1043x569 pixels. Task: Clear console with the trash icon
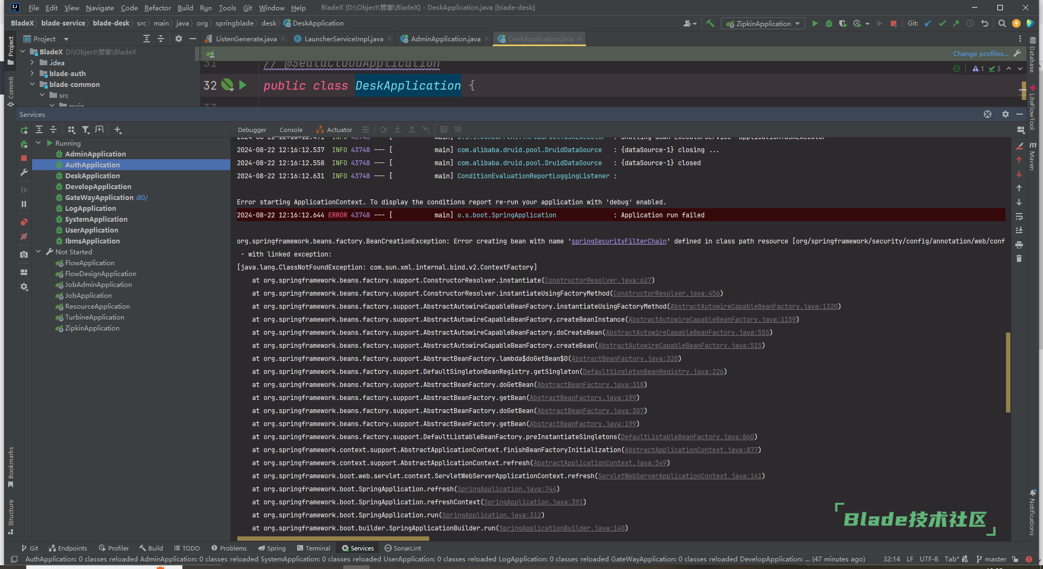(x=1019, y=259)
